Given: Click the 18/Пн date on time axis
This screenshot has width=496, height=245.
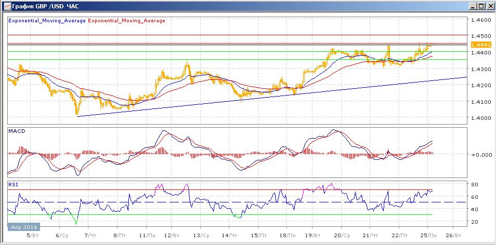Looking at the screenshot, I should (x=287, y=236).
